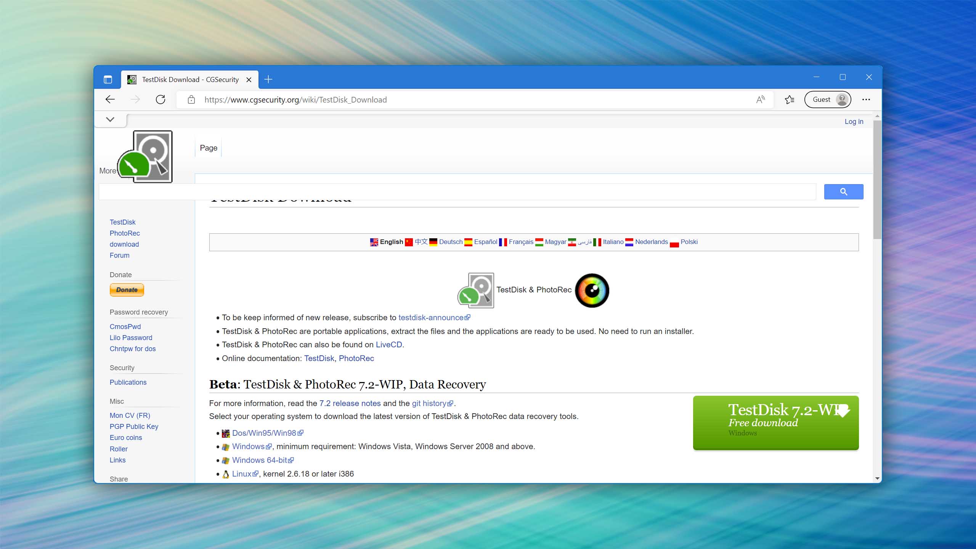Viewport: 976px width, 549px height.
Task: Click the CGSecurity site logo
Action: point(145,157)
